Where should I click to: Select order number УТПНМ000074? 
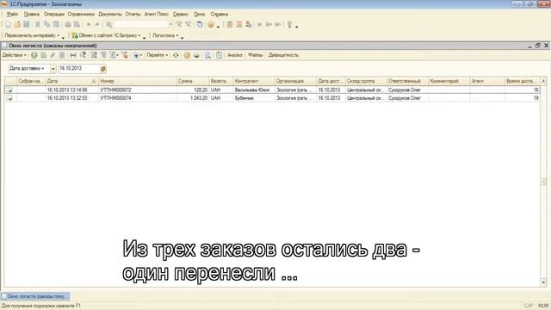pos(115,98)
